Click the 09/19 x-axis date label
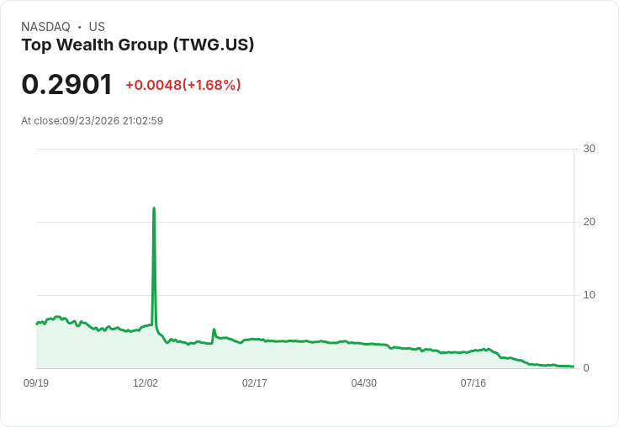The width and height of the screenshot is (619, 427). [36, 383]
